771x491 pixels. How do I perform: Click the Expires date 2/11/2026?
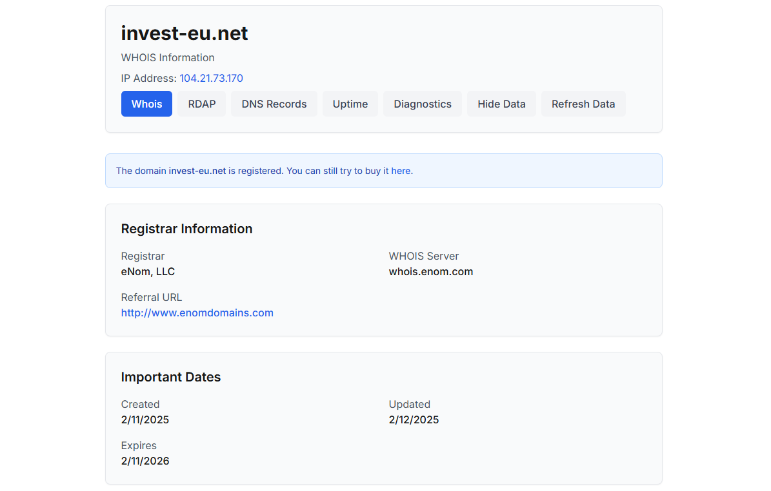click(145, 461)
